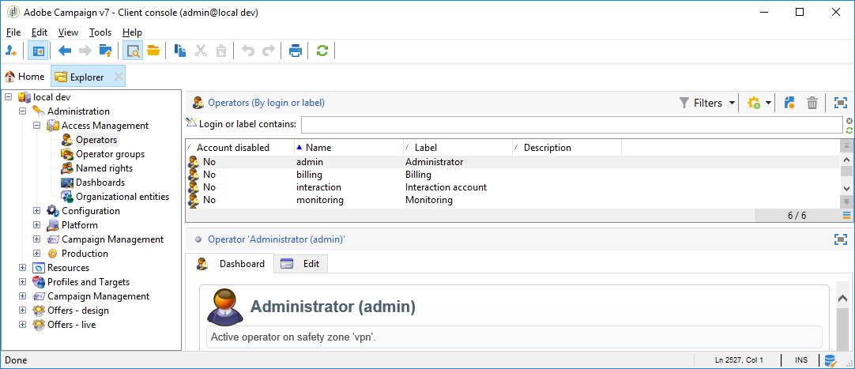
Task: Switch to the Edit tab
Action: [x=303, y=264]
